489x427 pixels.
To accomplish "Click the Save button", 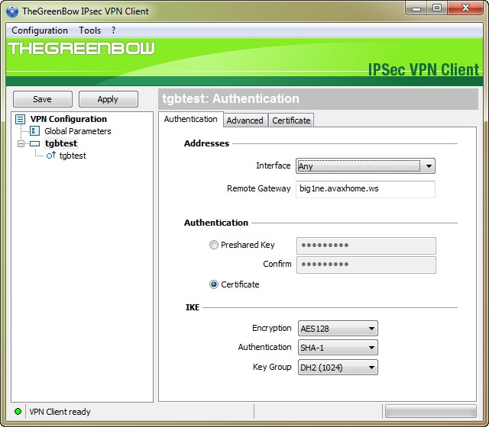I will pyautogui.click(x=43, y=99).
